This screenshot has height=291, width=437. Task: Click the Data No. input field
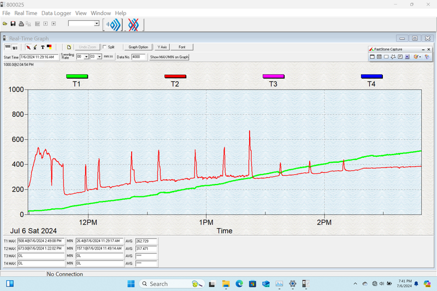[x=139, y=57]
